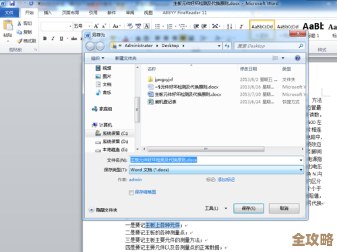Sort by the Name column header
This screenshot has width=337, height=252.
(152, 69)
